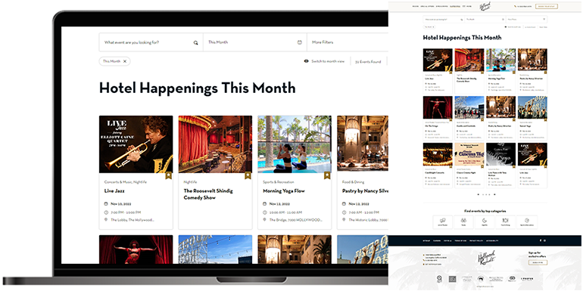The width and height of the screenshot is (583, 291).
Task: Click the date icon on laptop Morning Yoga Flow card
Action: pyautogui.click(x=265, y=204)
